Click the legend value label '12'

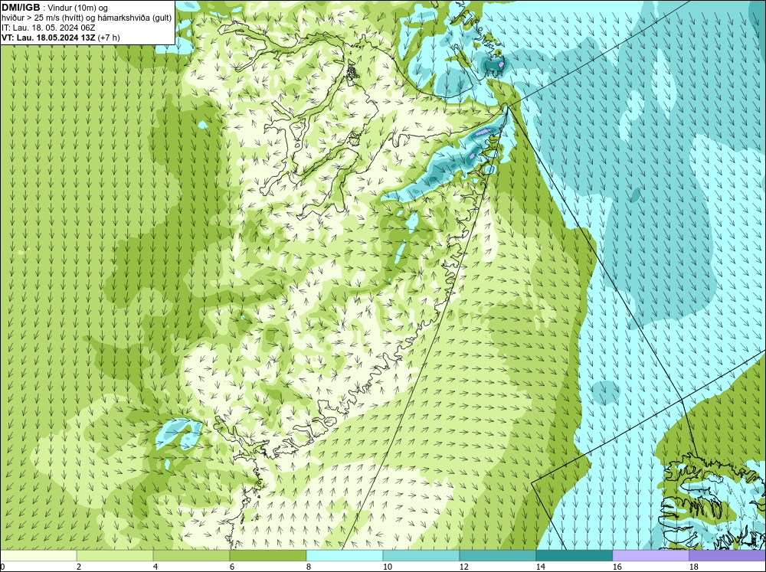point(463,567)
